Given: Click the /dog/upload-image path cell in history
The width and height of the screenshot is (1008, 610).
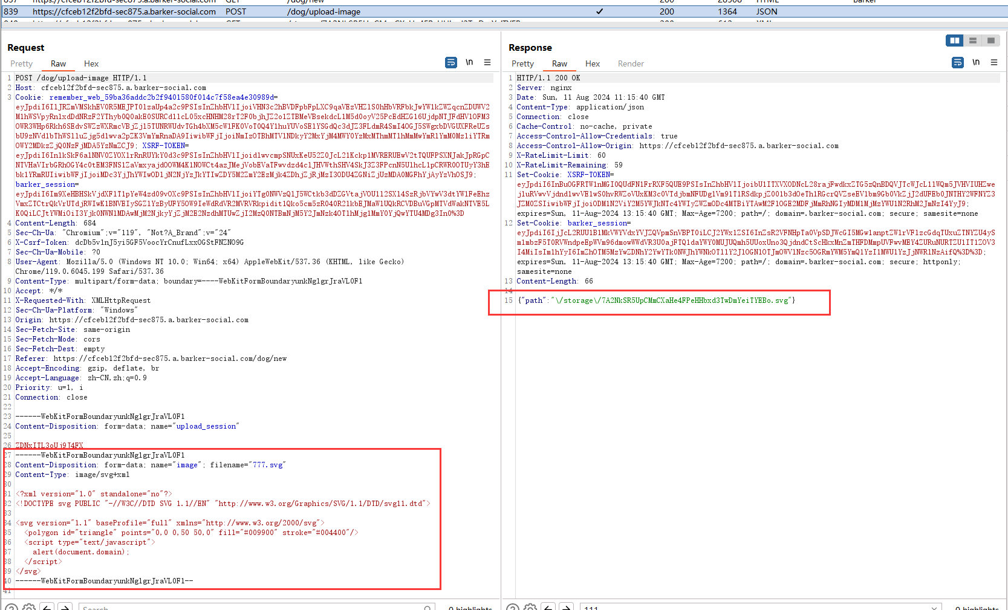Looking at the screenshot, I should [324, 11].
